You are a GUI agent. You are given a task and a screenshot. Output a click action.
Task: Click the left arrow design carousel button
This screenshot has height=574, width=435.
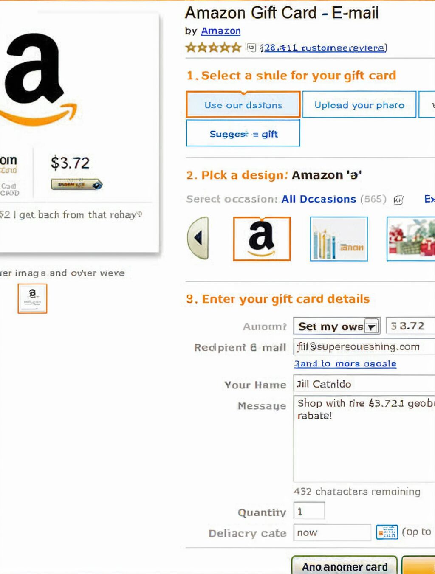[x=198, y=238]
